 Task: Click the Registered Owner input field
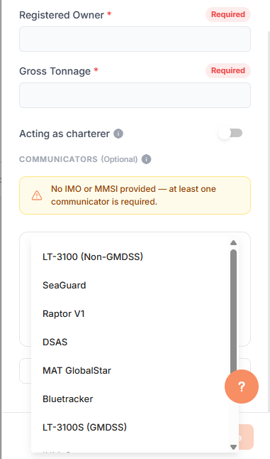pyautogui.click(x=135, y=39)
